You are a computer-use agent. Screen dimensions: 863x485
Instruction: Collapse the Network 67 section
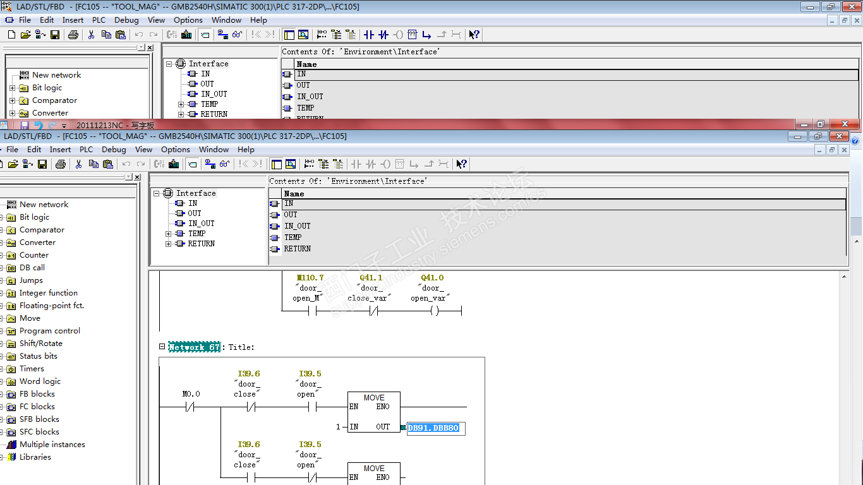click(162, 347)
